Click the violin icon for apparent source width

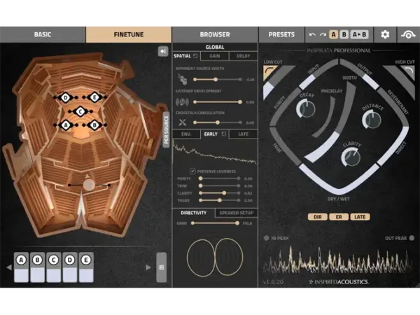click(x=183, y=79)
